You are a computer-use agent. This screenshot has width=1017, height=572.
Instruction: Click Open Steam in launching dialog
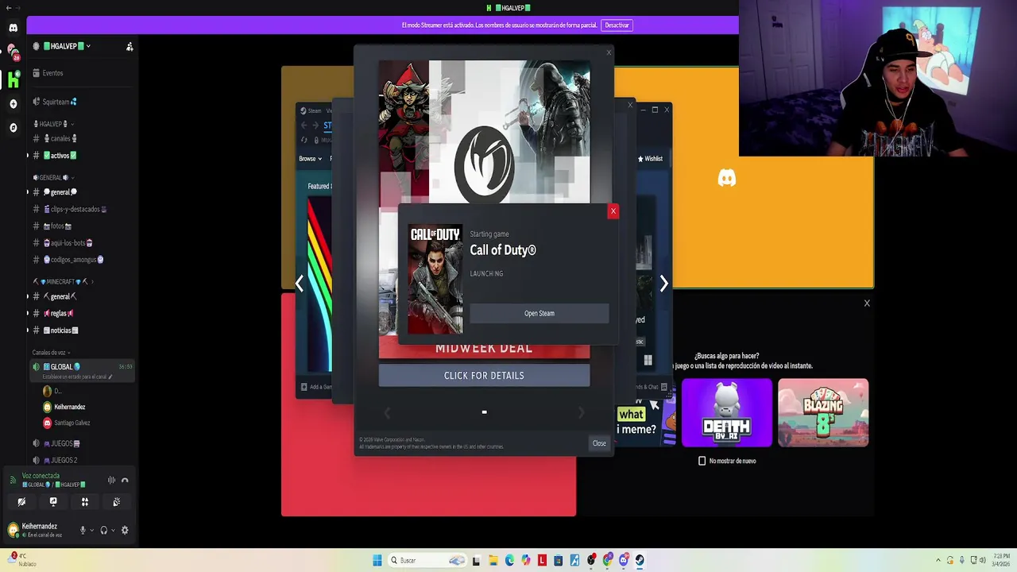tap(539, 314)
